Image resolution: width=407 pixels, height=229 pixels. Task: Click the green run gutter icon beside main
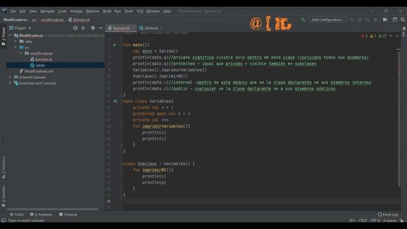114,45
